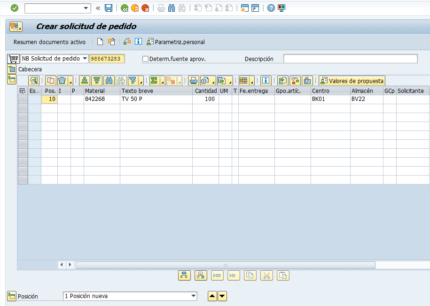Click into the Descripción text field
Screen dimensions: 430x306
click(x=350, y=59)
